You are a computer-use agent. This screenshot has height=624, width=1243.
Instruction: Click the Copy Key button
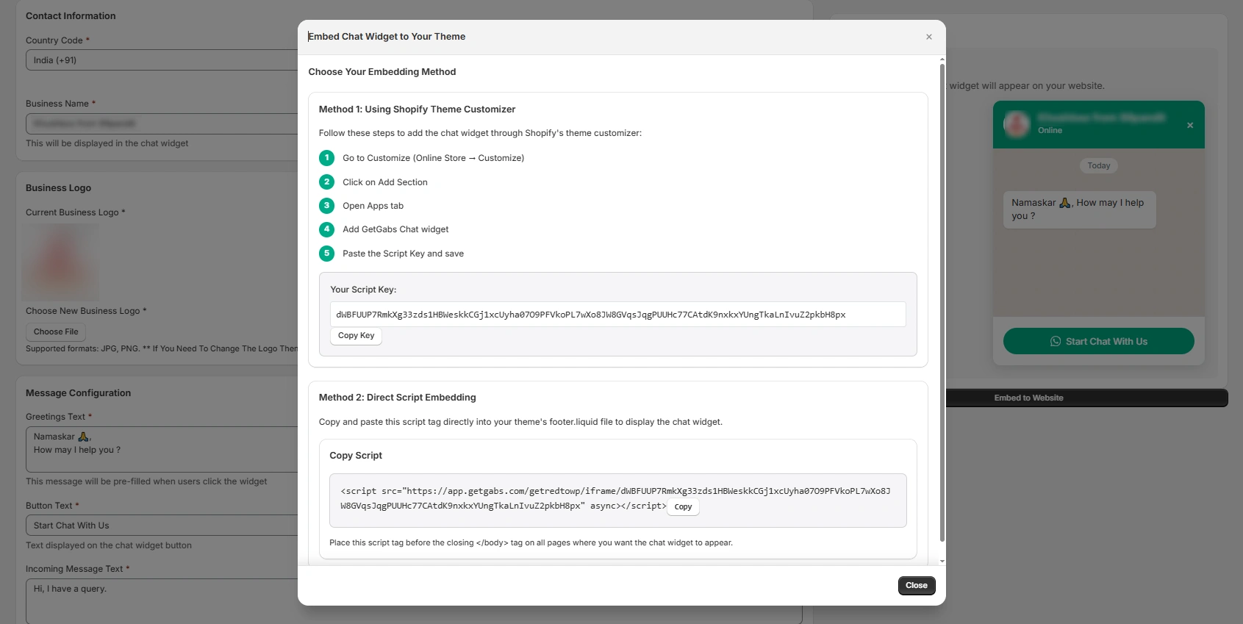(x=356, y=336)
